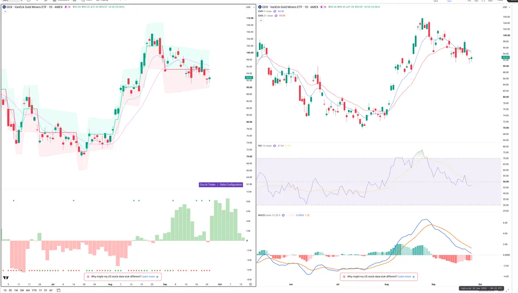Open USD currency dropdown on right chart

pyautogui.click(x=505, y=7)
